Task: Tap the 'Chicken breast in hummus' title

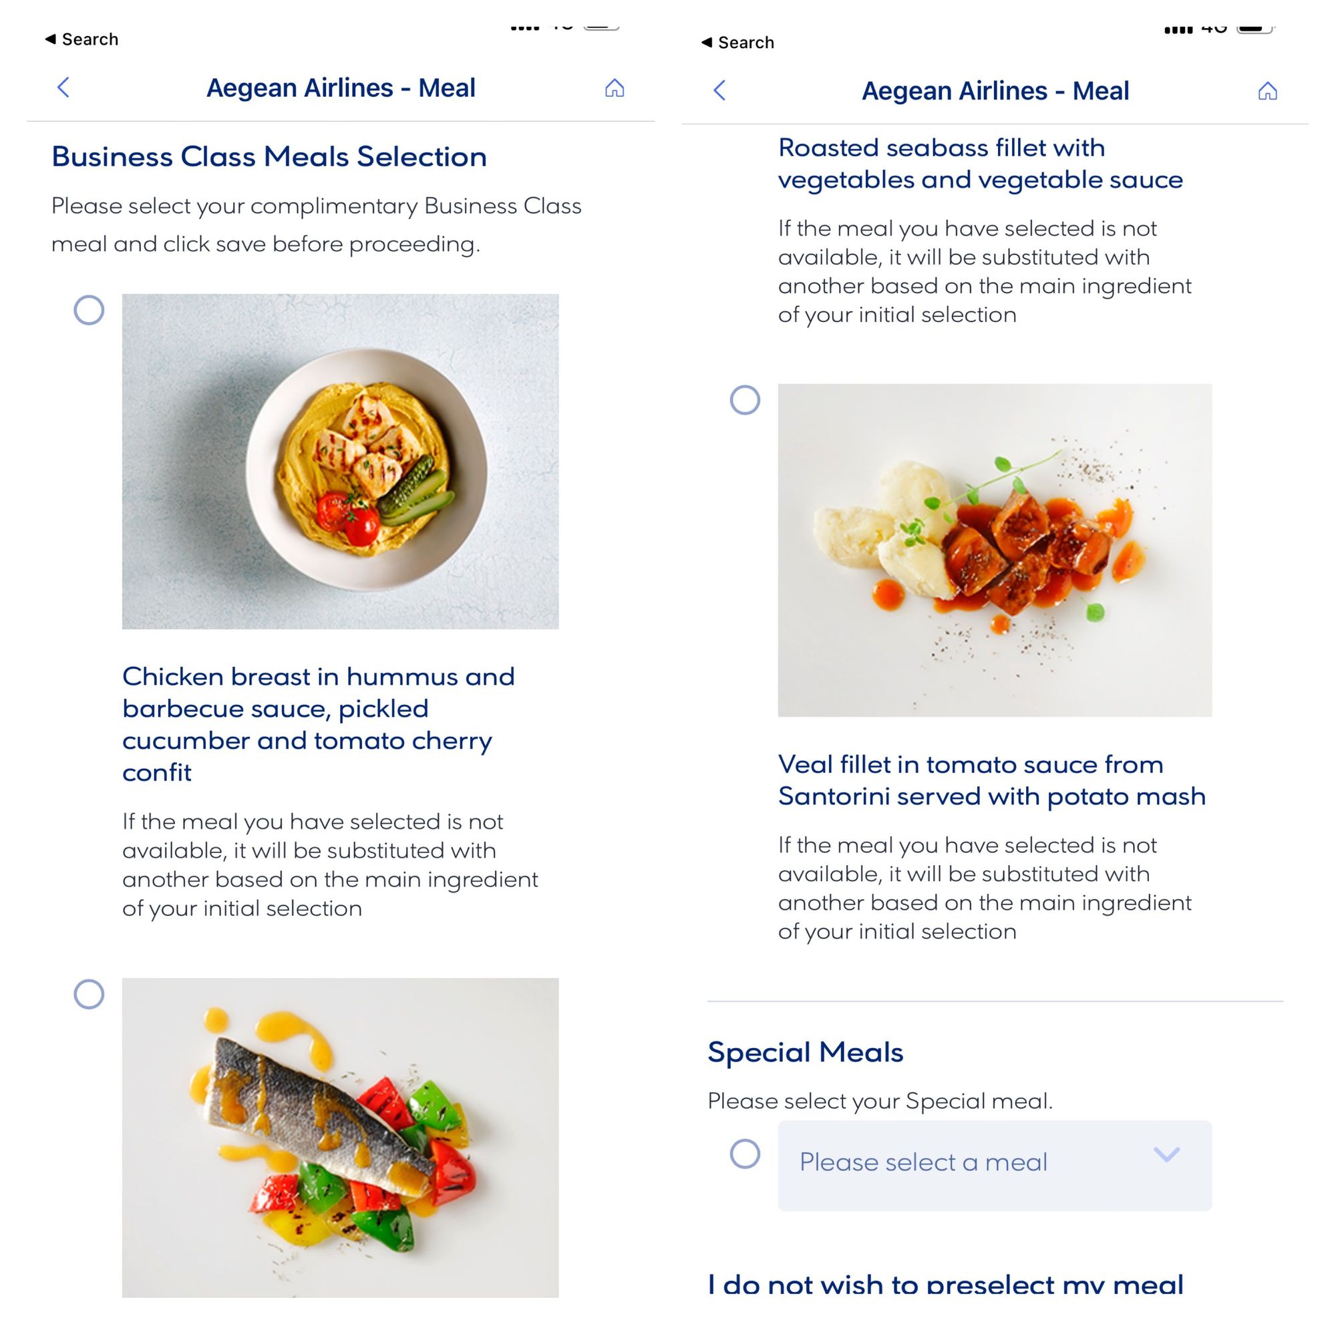Action: (x=318, y=724)
